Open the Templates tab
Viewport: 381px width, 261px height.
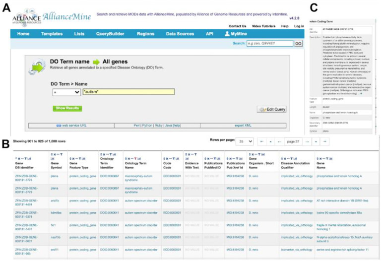[x=52, y=34]
